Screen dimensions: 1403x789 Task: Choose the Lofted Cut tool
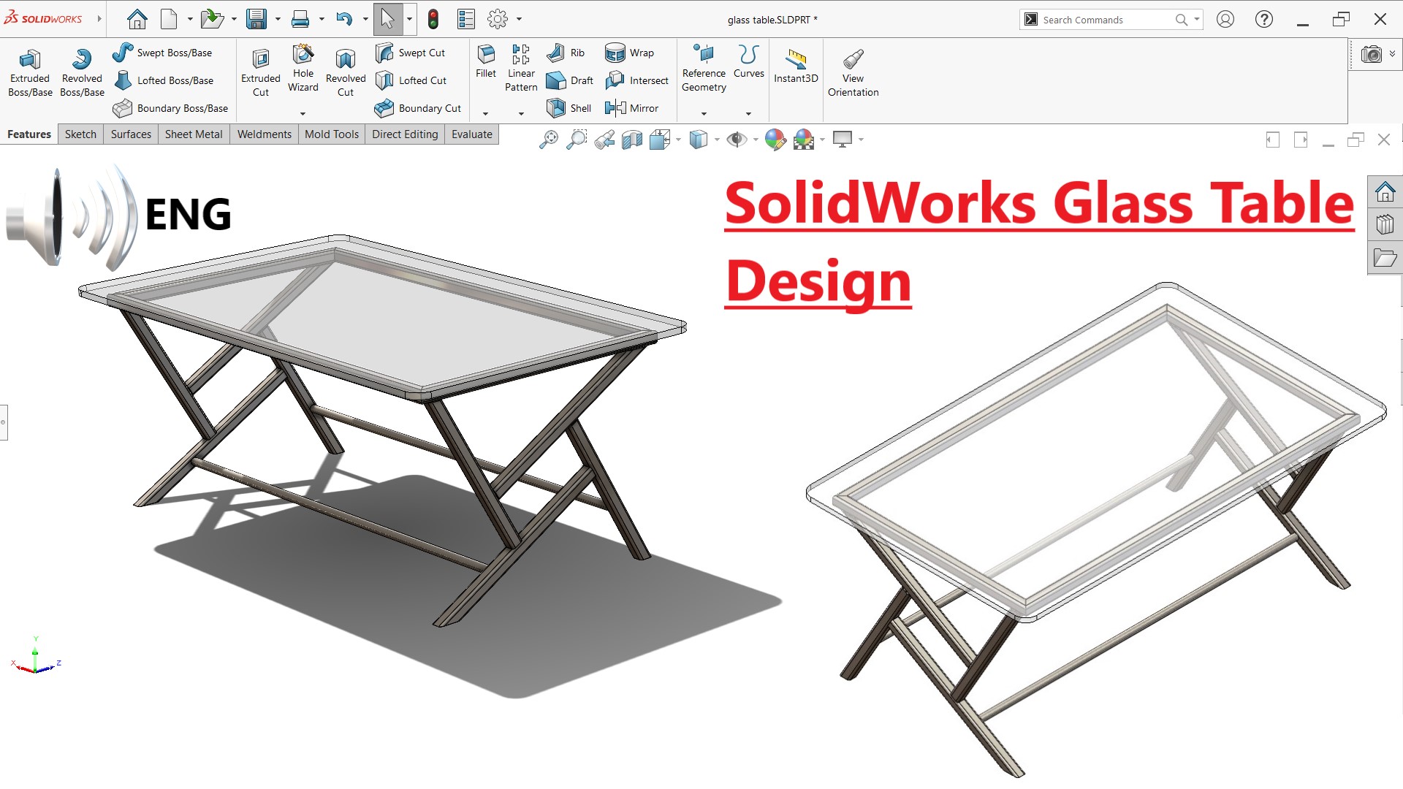coord(411,80)
